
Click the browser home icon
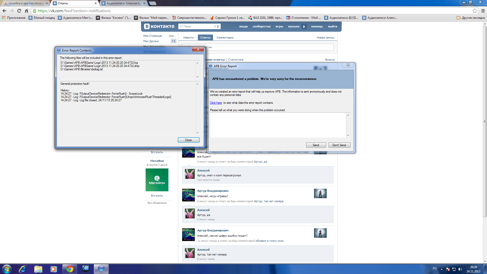click(x=26, y=11)
